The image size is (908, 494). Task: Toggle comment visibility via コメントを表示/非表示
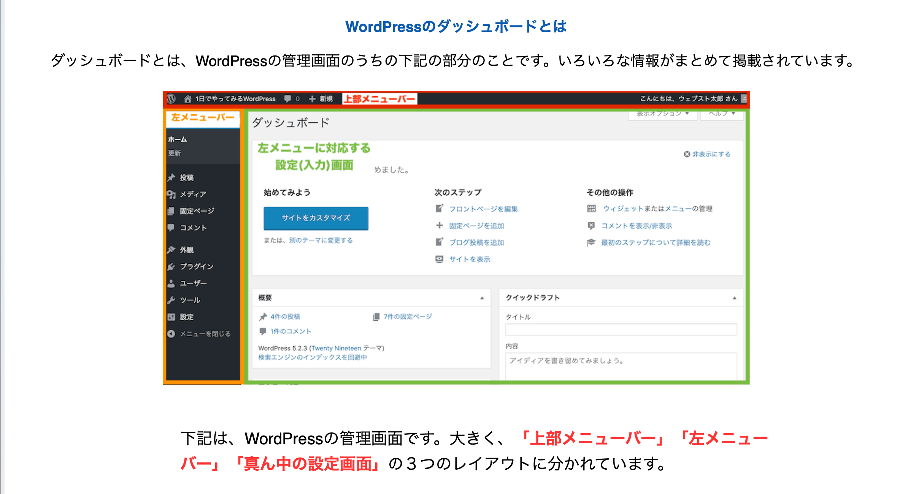pyautogui.click(x=636, y=226)
